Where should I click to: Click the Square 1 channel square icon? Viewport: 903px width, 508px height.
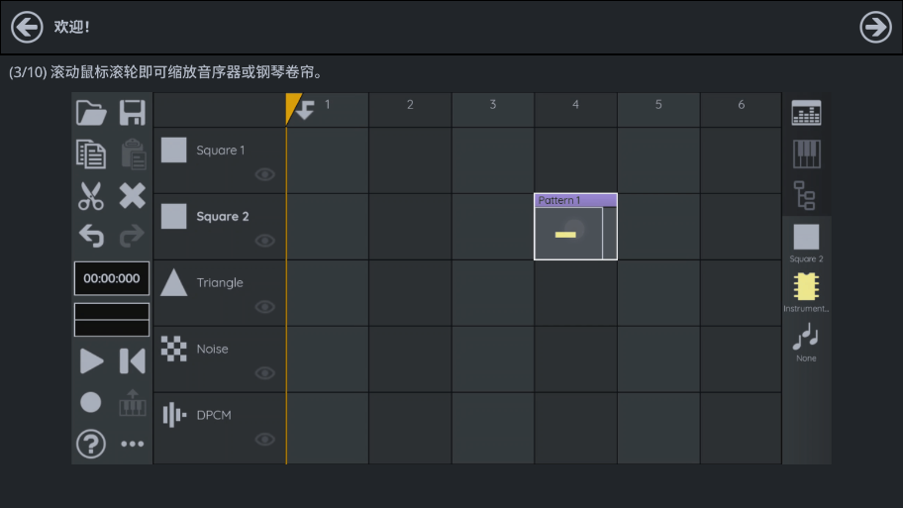pyautogui.click(x=174, y=151)
